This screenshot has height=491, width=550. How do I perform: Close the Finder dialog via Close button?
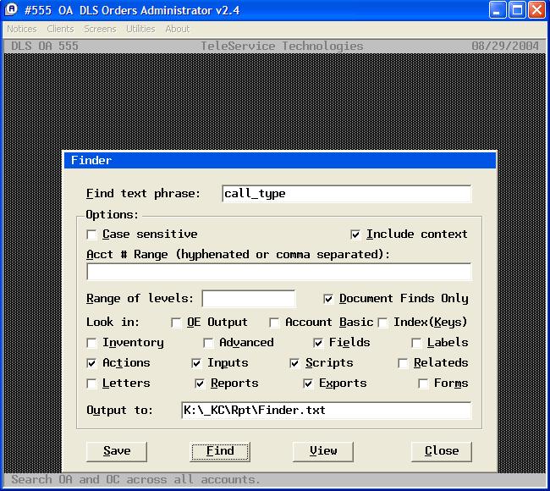point(441,451)
